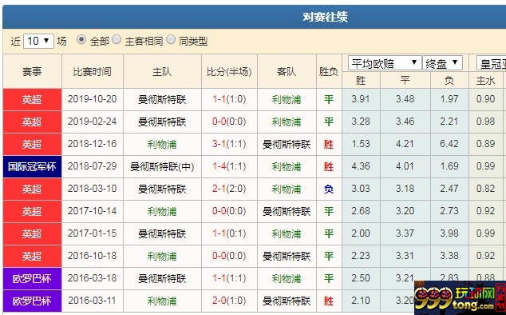Open score 2-1(2:0) of 2018-03-10 match
The width and height of the screenshot is (506, 315).
click(229, 189)
